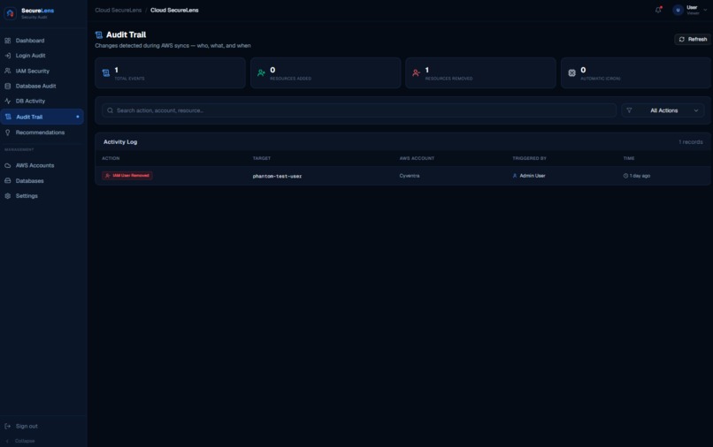Click the user avatar circle
This screenshot has width=713, height=447.
click(678, 10)
